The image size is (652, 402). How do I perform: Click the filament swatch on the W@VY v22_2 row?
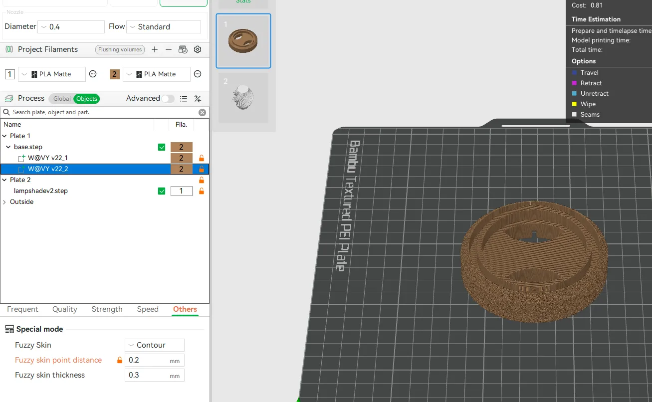coord(182,169)
